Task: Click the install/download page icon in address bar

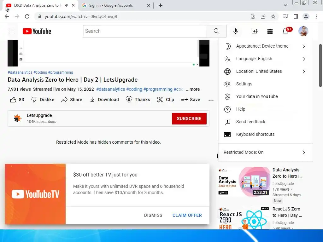Action: 253,16
